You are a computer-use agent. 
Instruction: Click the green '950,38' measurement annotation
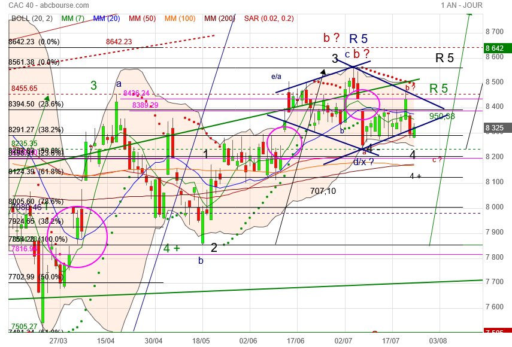[x=442, y=116]
